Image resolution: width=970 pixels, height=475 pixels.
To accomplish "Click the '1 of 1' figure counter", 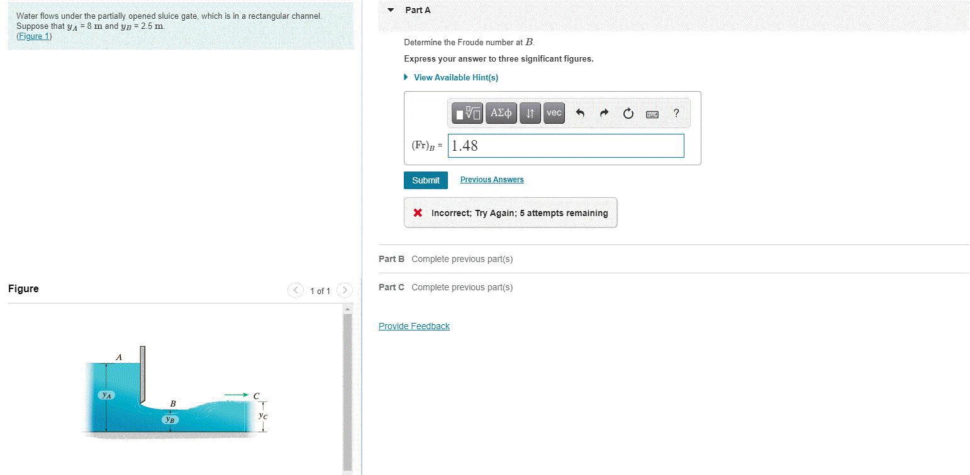I will [x=320, y=291].
